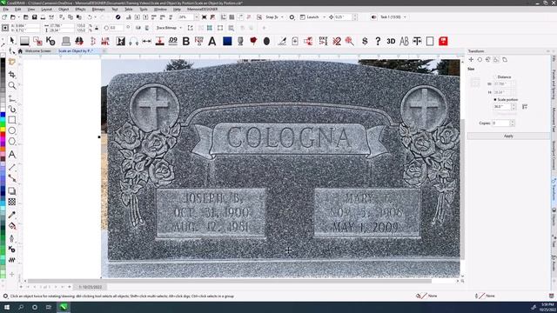Click the horizontal scrollbar under canvas

click(230, 281)
